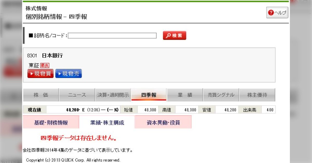
Task: Click the ヘルプ help button
Action: 277,12
